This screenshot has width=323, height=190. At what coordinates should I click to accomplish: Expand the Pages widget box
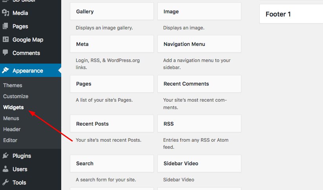(x=112, y=84)
